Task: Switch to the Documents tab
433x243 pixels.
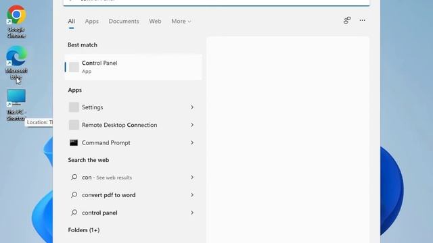Action: pos(124,21)
